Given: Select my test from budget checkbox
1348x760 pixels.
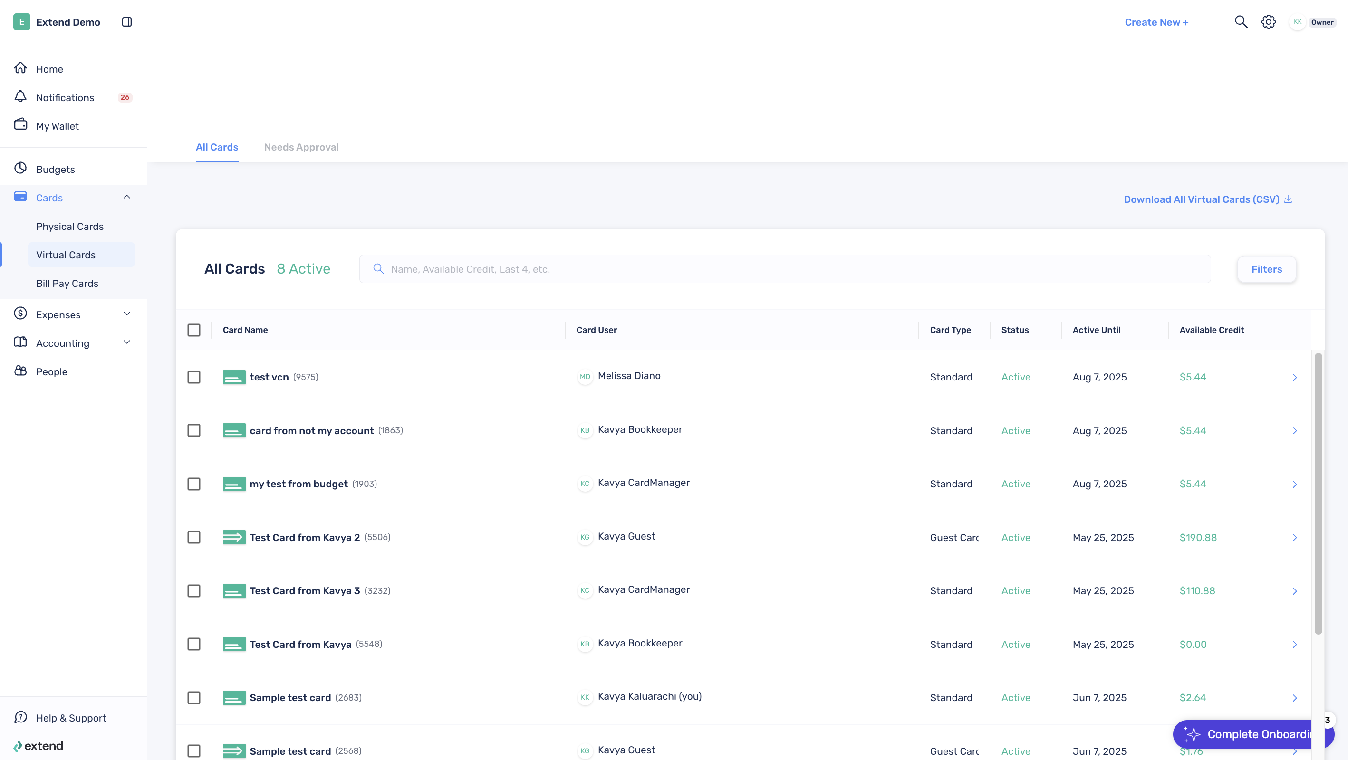Looking at the screenshot, I should 193,484.
